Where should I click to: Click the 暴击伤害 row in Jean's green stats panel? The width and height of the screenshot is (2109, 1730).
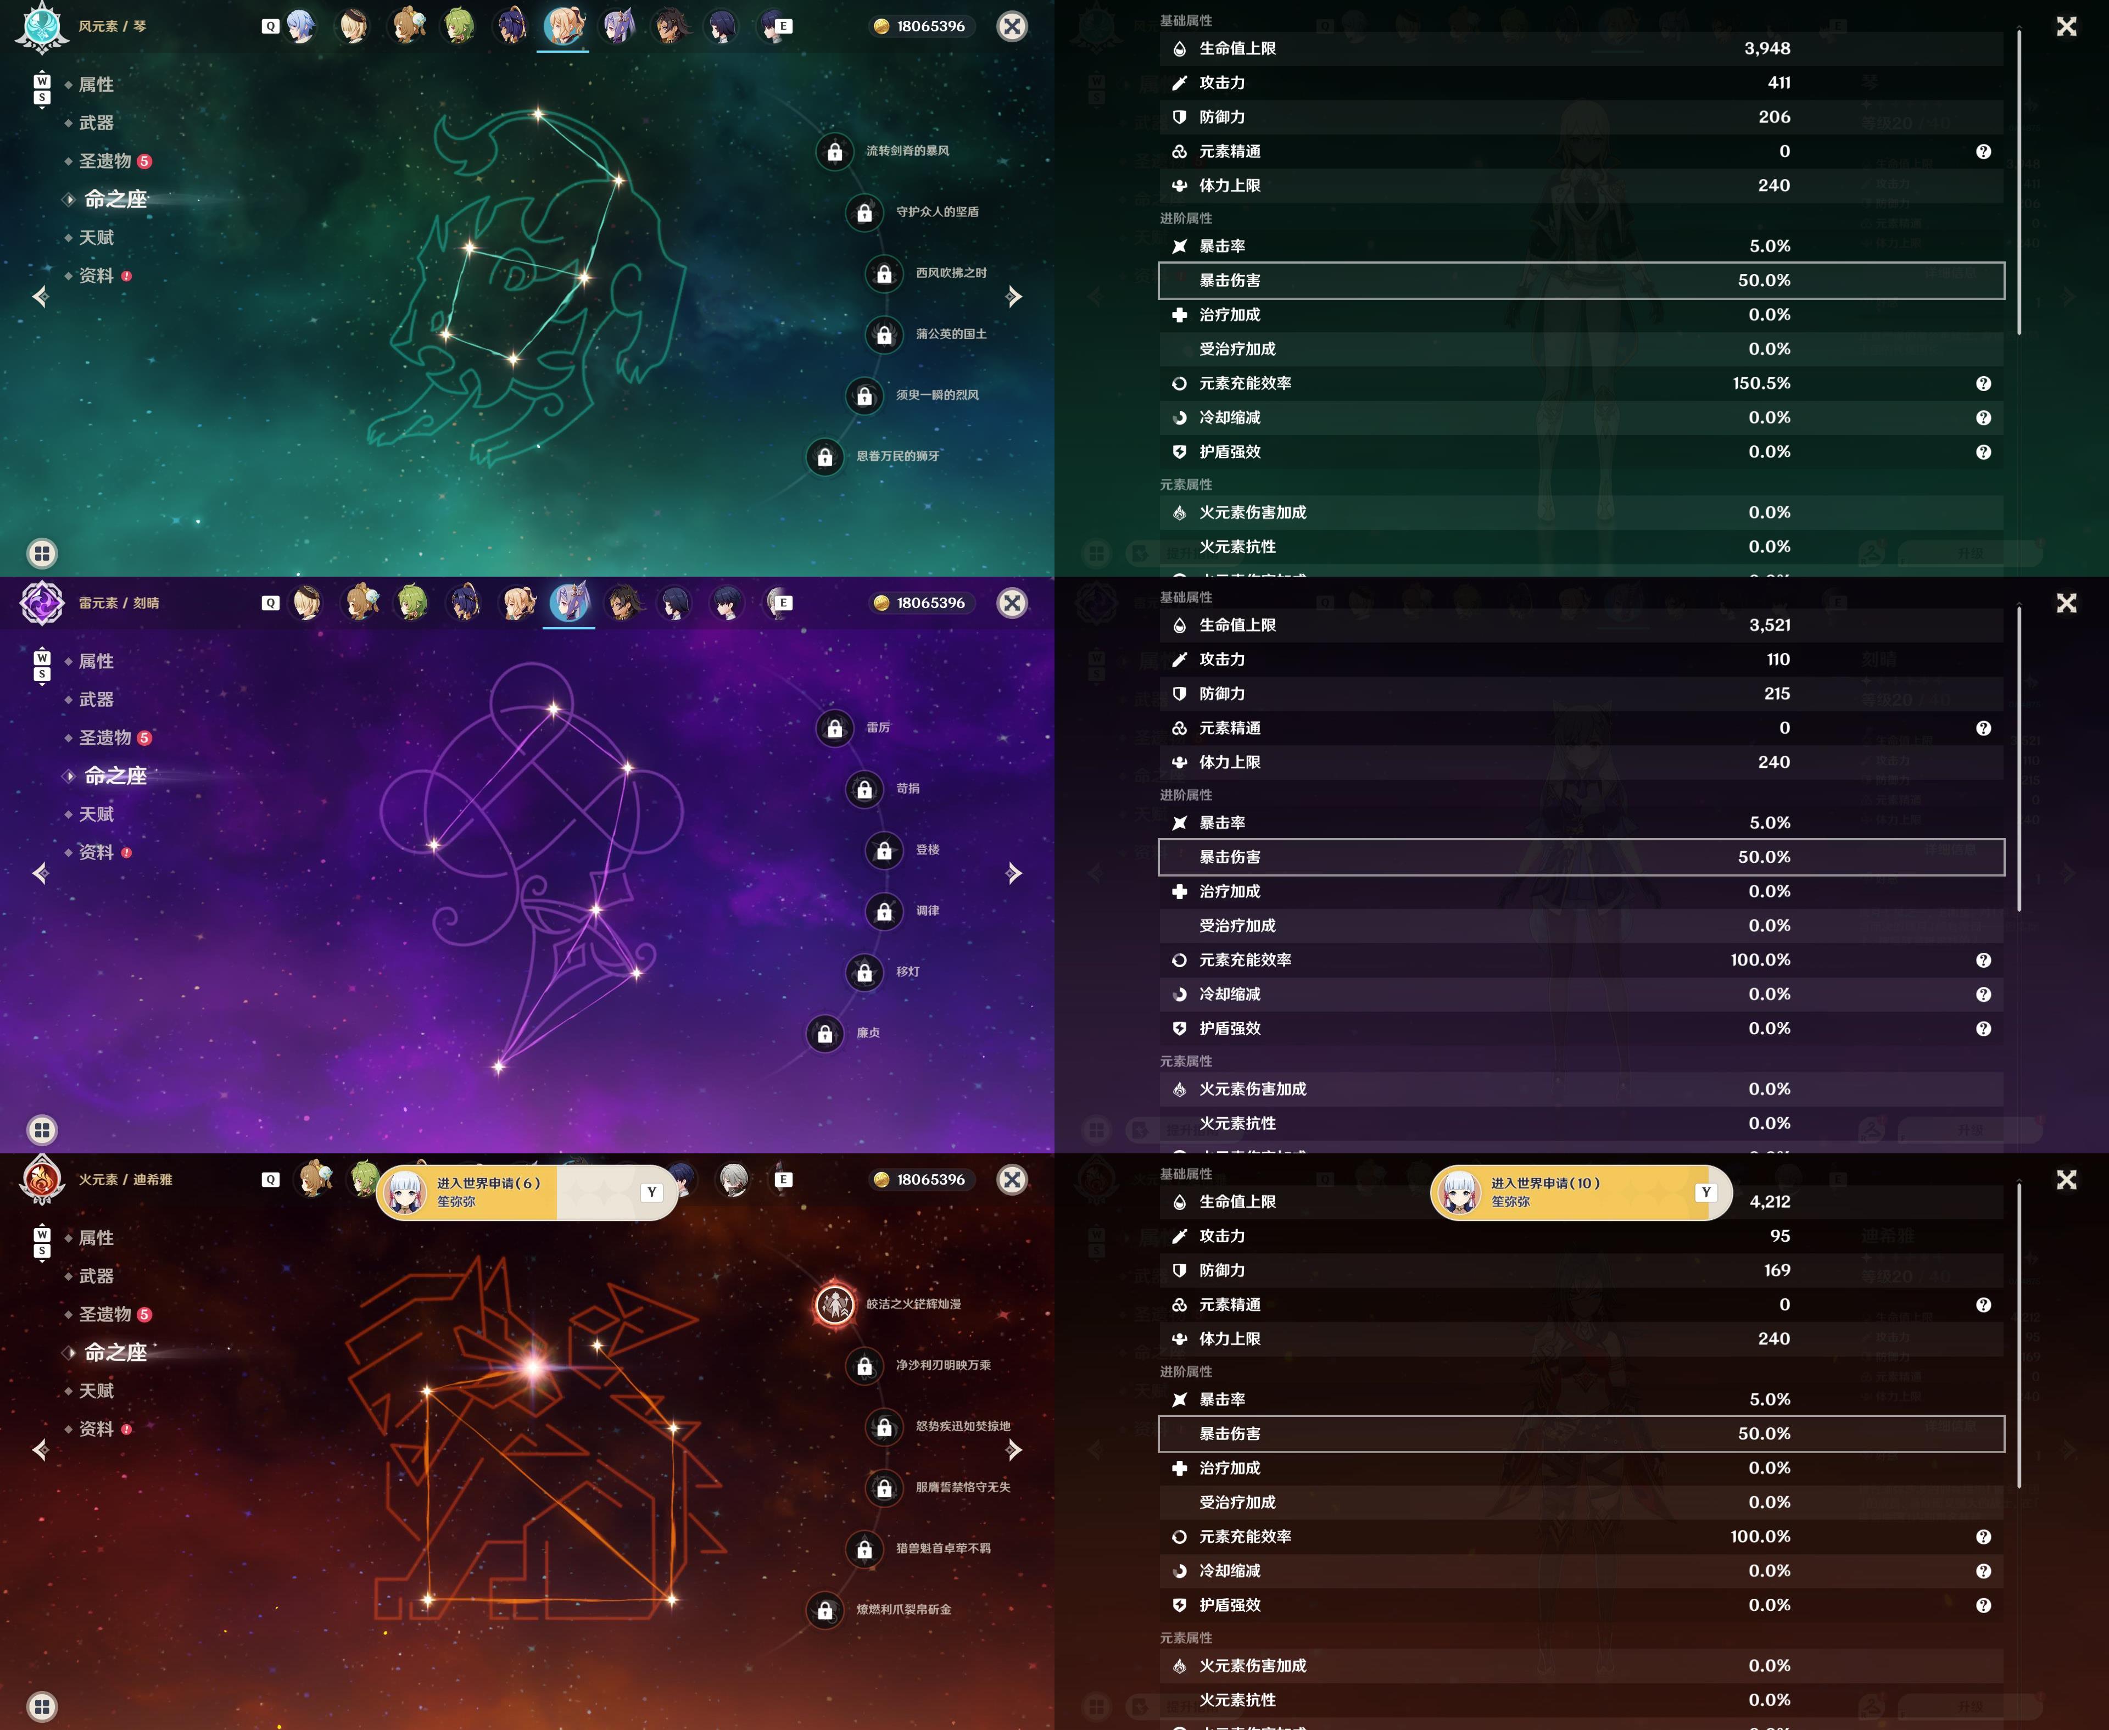point(1581,280)
